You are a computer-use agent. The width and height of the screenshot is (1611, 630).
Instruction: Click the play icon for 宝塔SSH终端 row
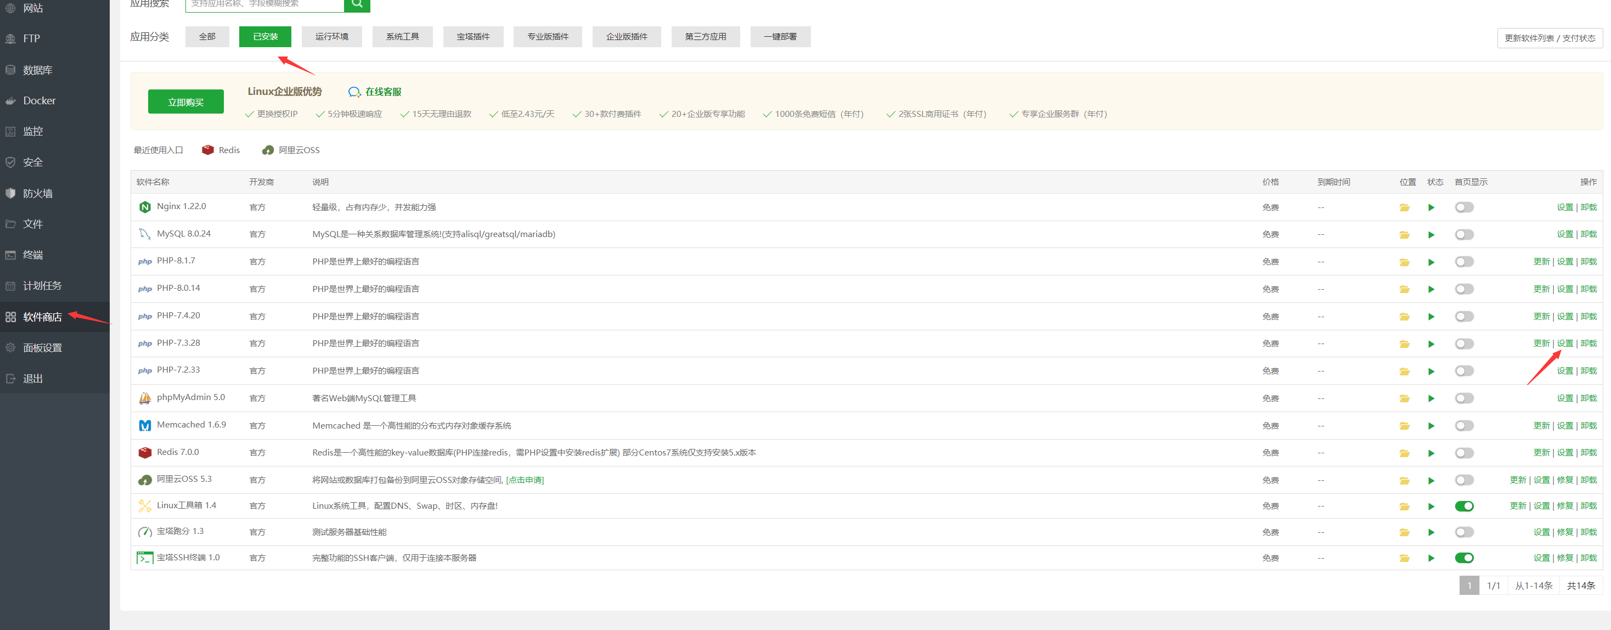(1431, 559)
